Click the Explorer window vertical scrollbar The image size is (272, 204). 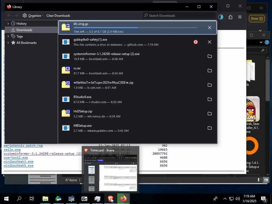point(267,80)
